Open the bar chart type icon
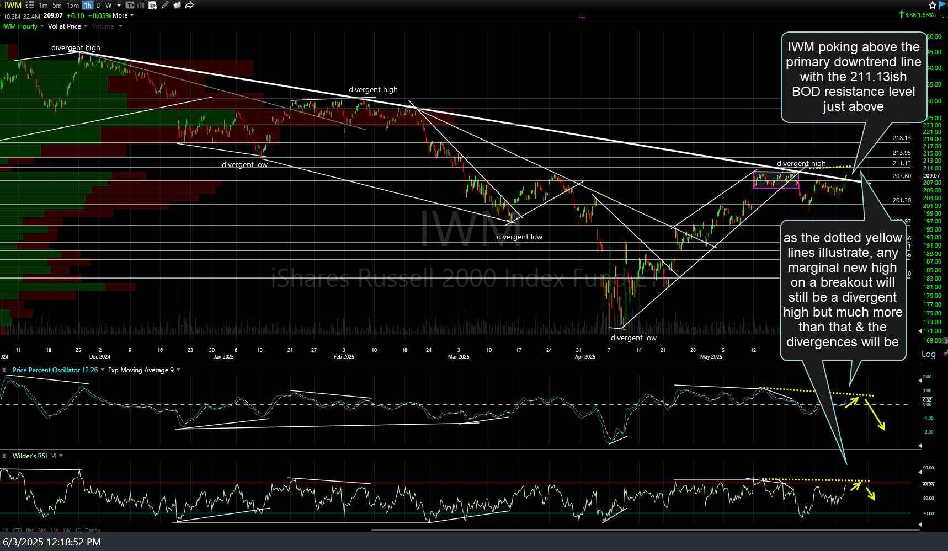Screen dimensions: 948x551 point(141,5)
